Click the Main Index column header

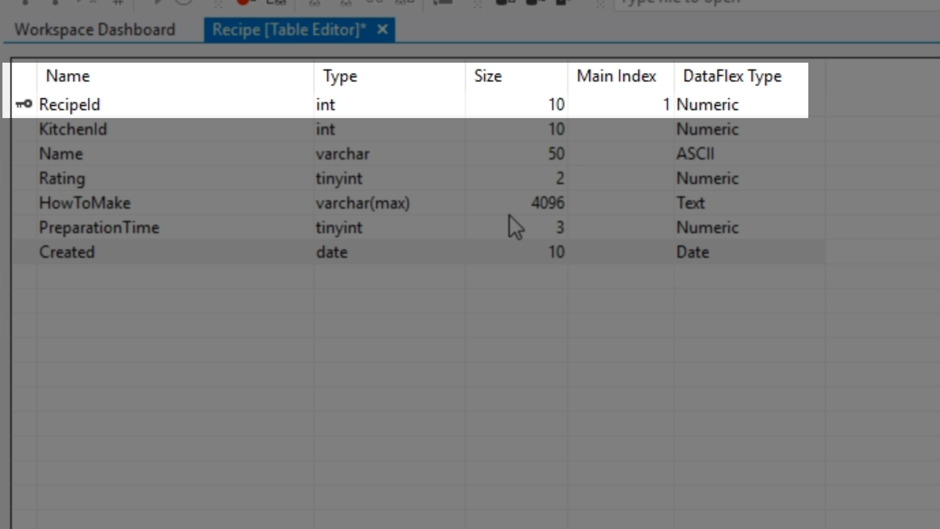click(x=616, y=76)
